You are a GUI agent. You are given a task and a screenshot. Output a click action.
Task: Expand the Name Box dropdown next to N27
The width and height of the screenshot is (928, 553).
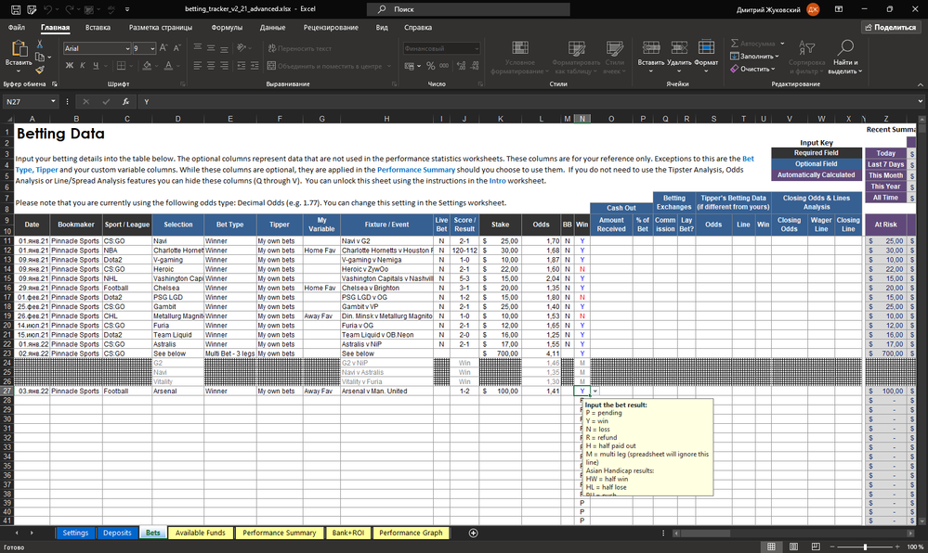click(x=54, y=102)
